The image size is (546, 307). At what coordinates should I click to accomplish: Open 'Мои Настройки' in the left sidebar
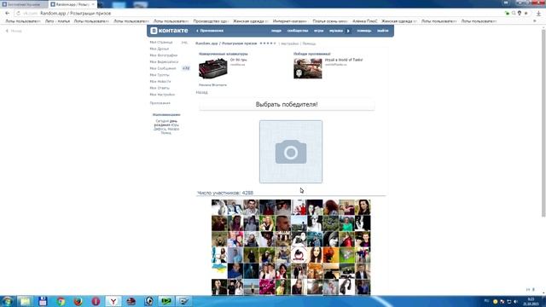tap(162, 95)
